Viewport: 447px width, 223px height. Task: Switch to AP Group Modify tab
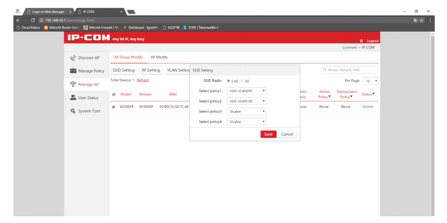(x=129, y=57)
